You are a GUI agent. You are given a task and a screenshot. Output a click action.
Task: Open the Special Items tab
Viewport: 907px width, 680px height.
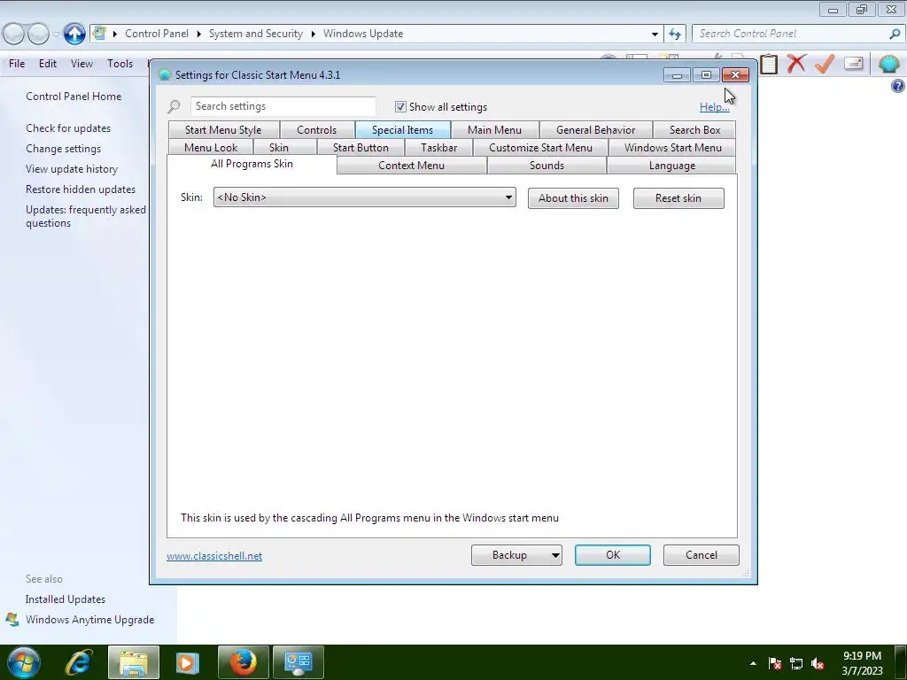(x=403, y=129)
